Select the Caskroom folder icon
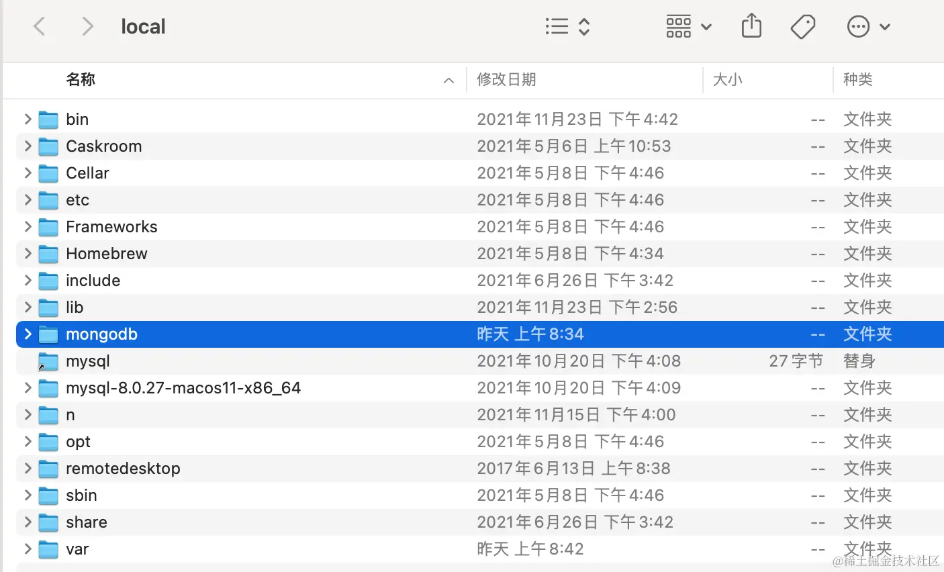 tap(48, 146)
